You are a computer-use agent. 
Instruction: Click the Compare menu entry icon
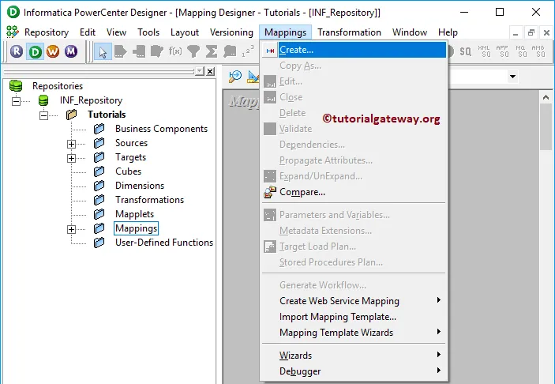pyautogui.click(x=270, y=192)
